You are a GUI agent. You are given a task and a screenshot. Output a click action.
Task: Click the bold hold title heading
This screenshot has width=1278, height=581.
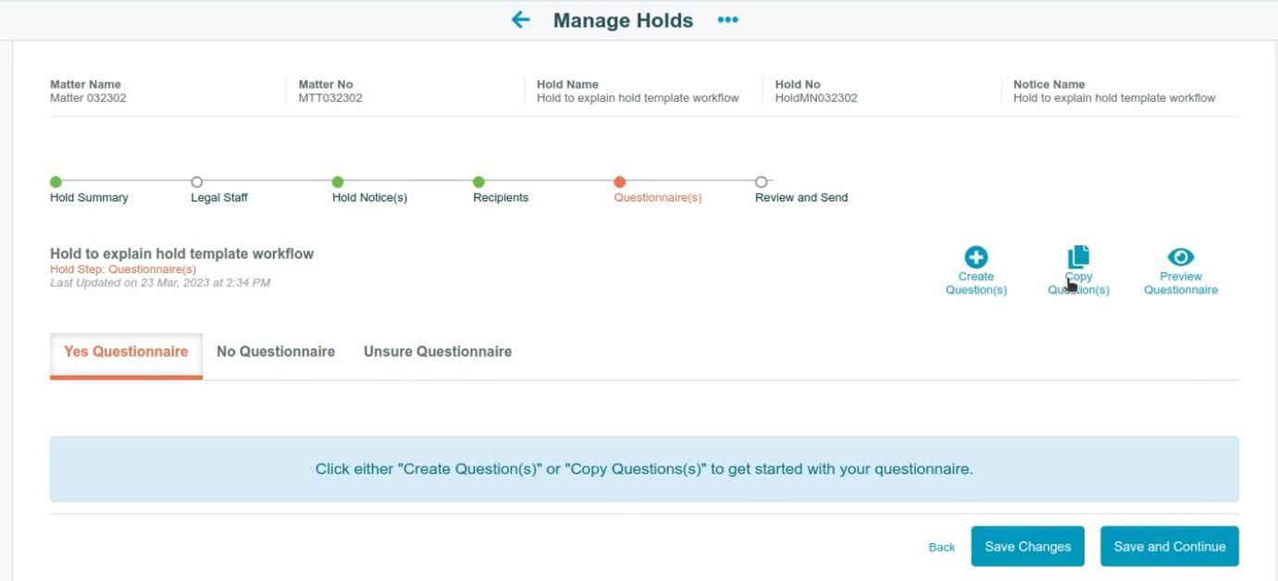tap(182, 253)
